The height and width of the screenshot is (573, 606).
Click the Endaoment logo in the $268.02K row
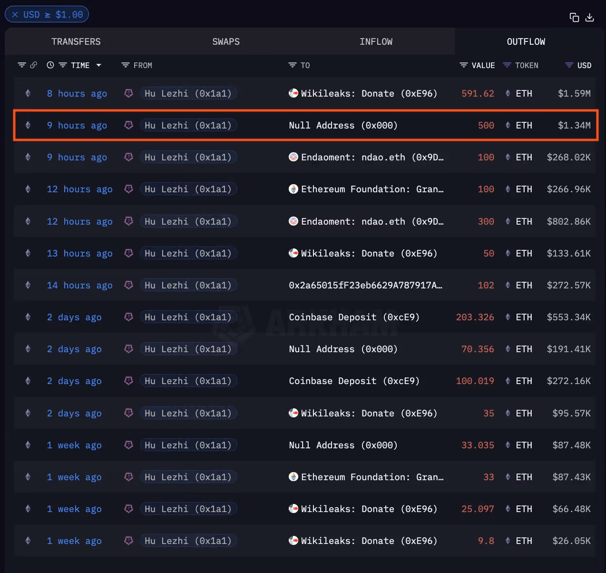click(x=293, y=157)
